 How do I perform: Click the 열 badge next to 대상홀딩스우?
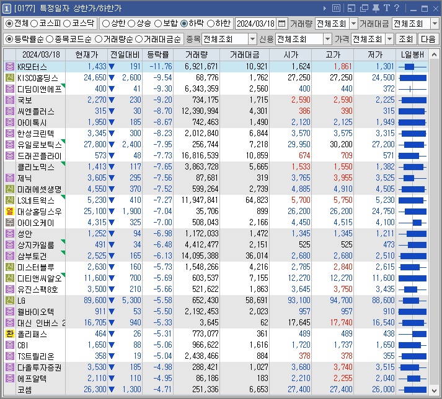point(10,212)
